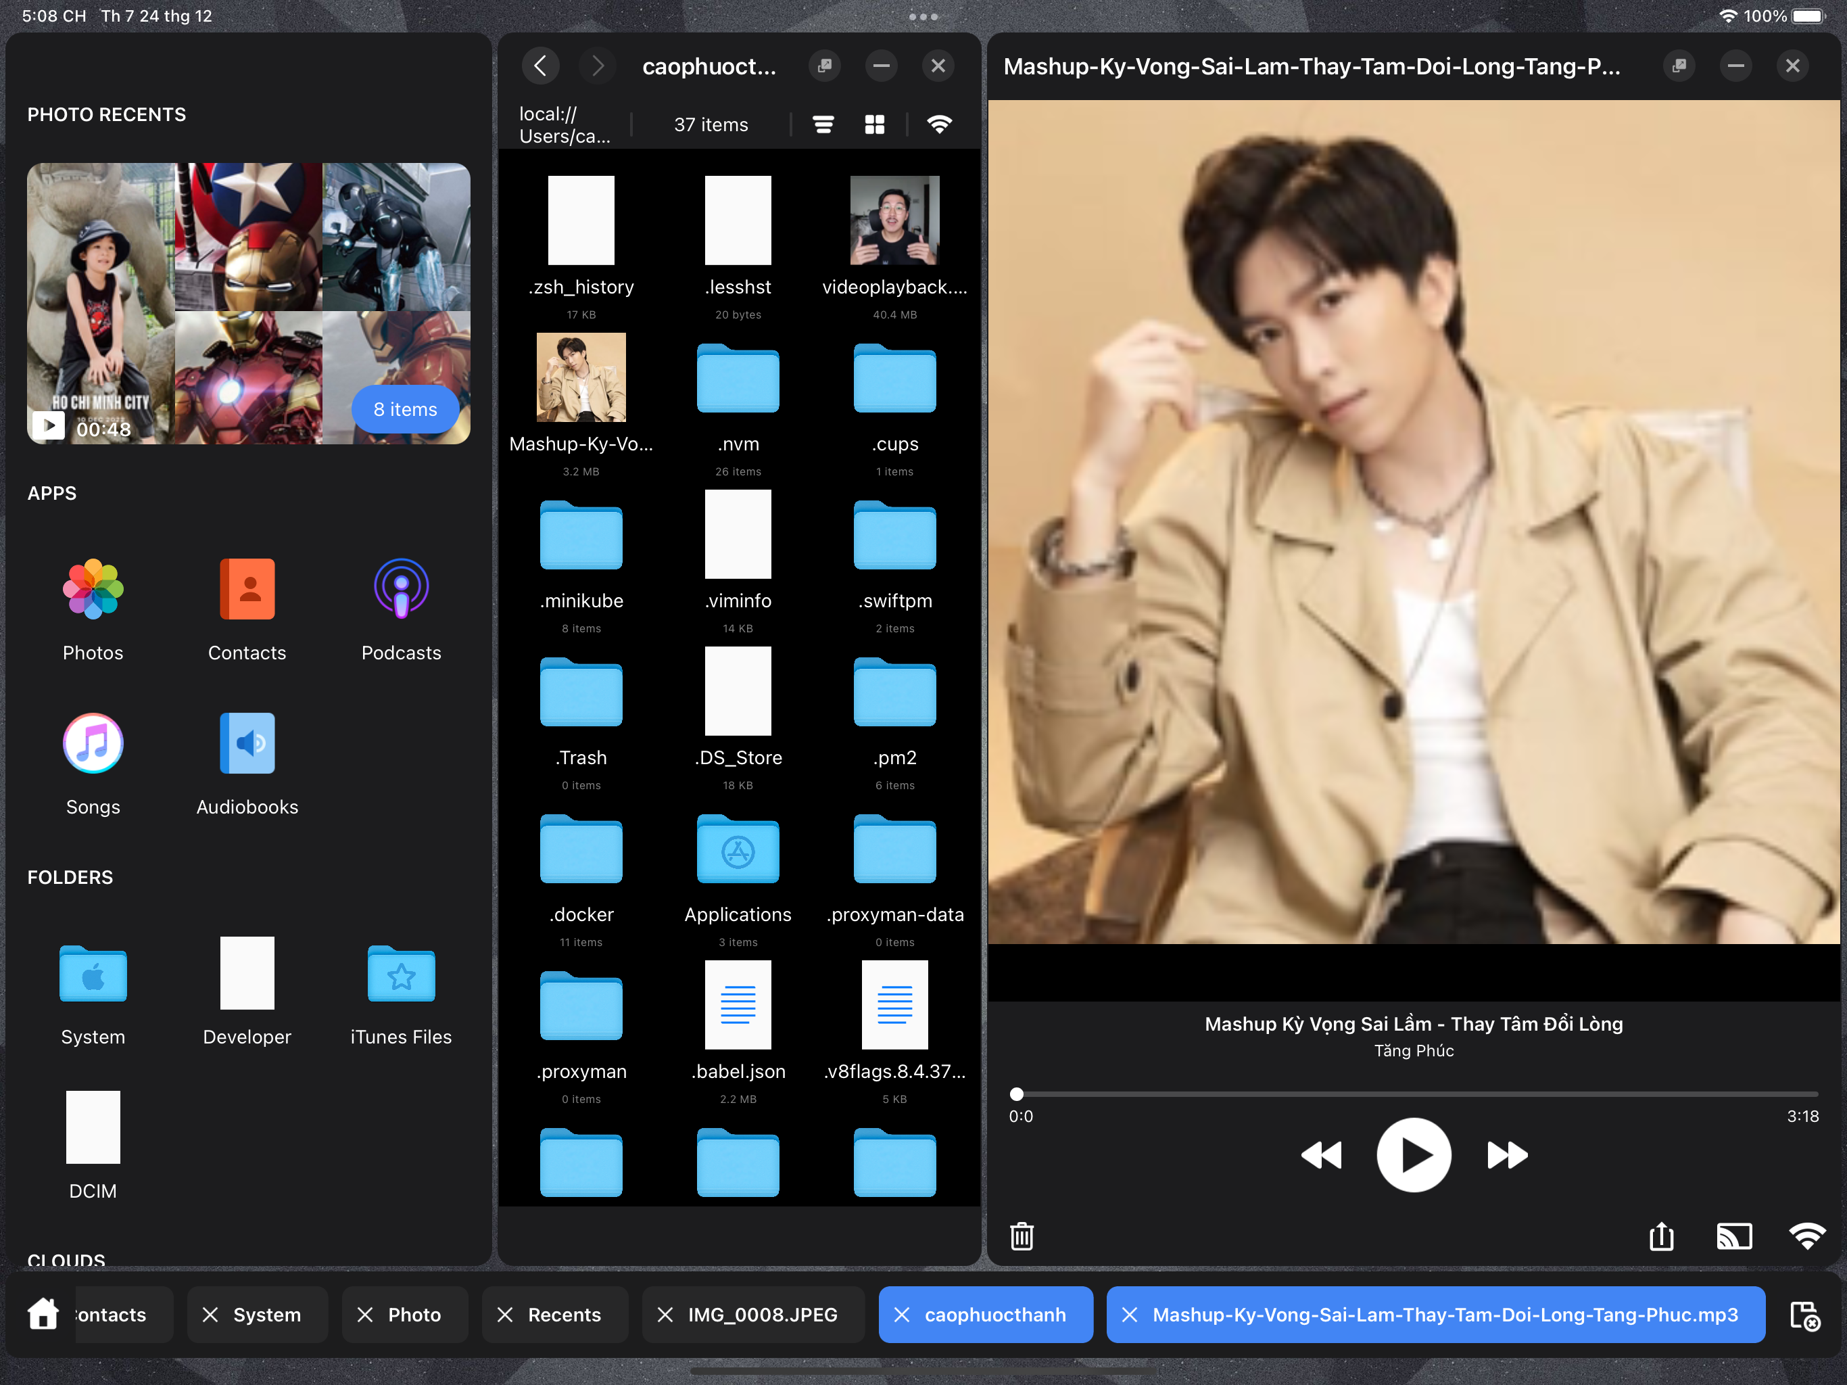
Task: Rewind the current track
Action: point(1321,1155)
